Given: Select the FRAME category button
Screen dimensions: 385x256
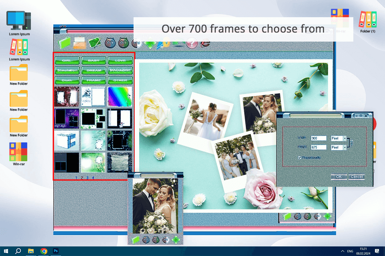Looking at the screenshot, I should point(93,80).
